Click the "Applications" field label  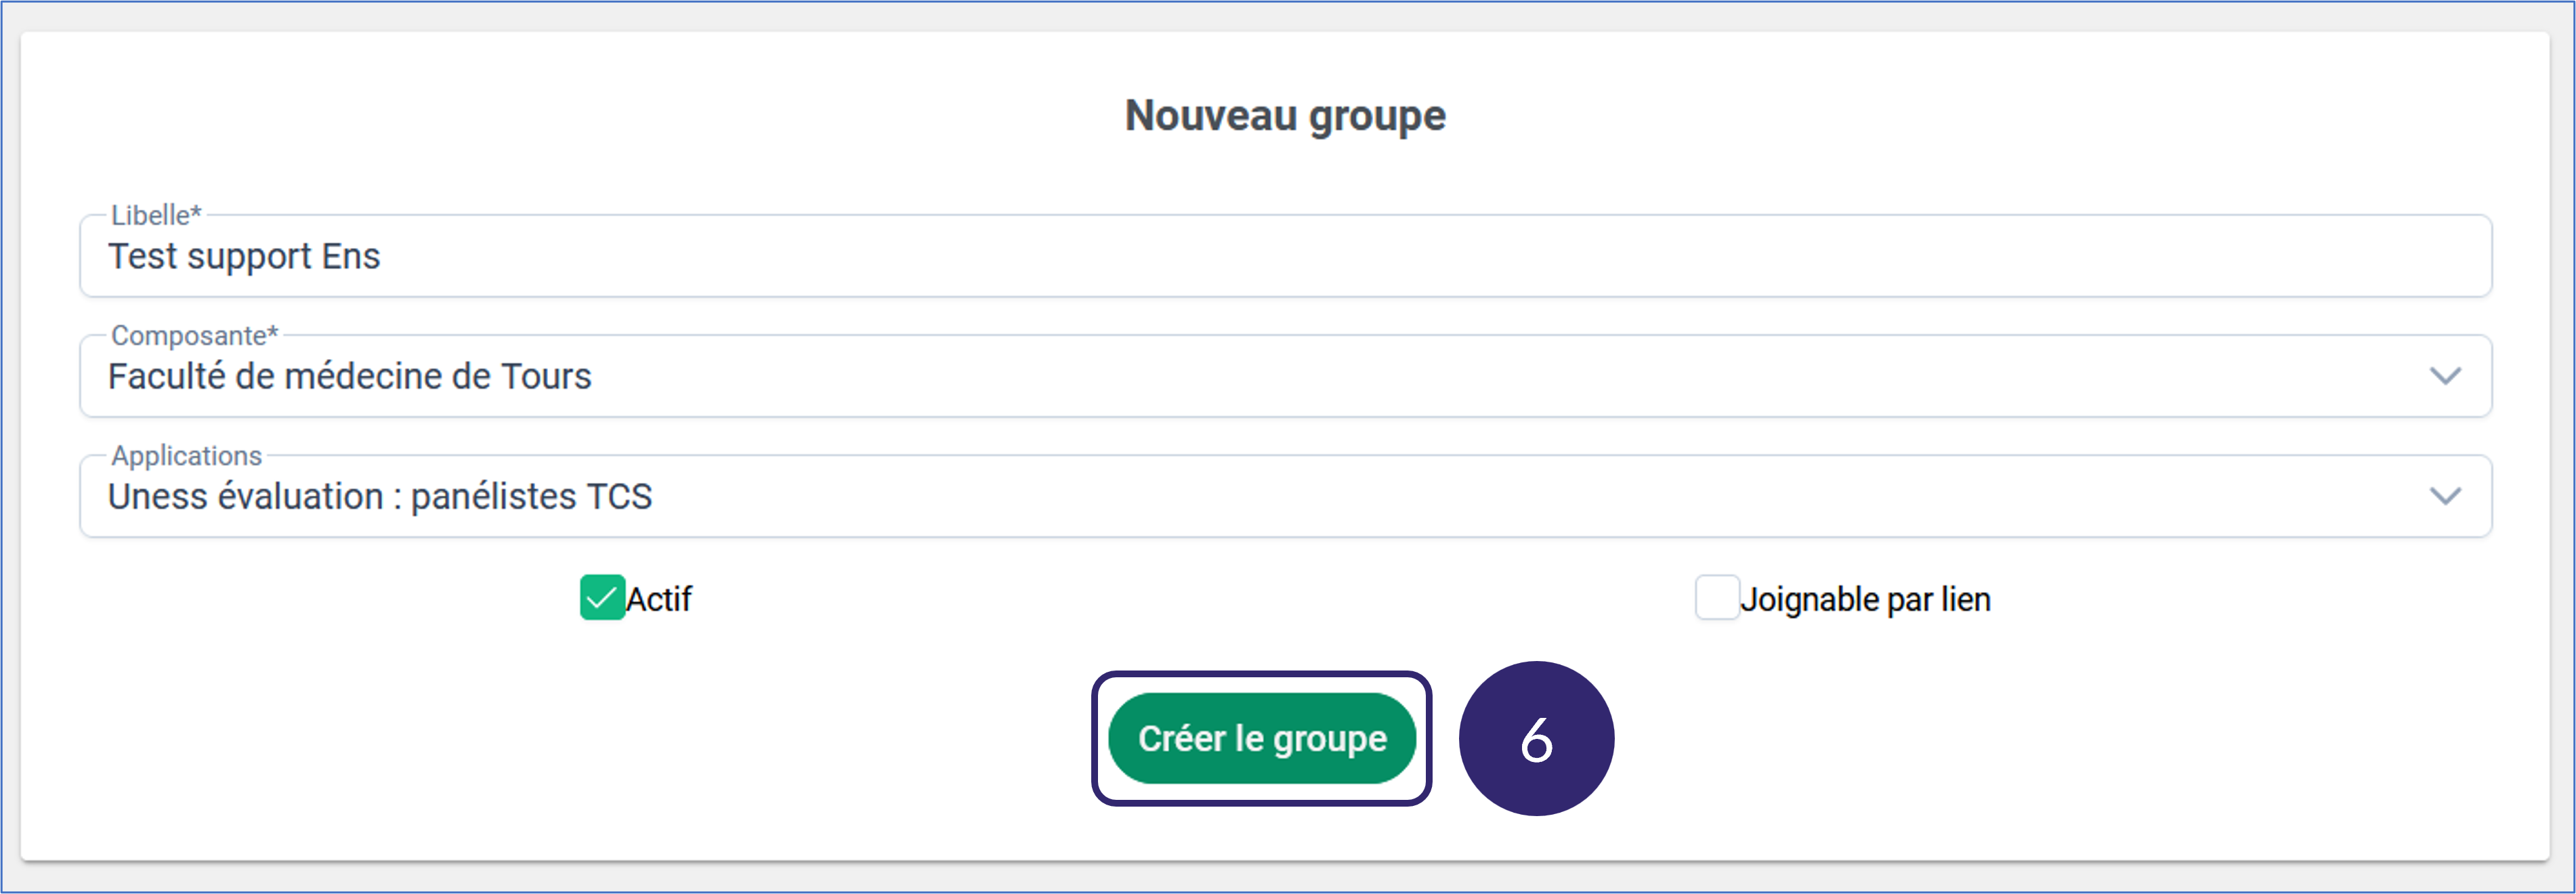coord(186,455)
